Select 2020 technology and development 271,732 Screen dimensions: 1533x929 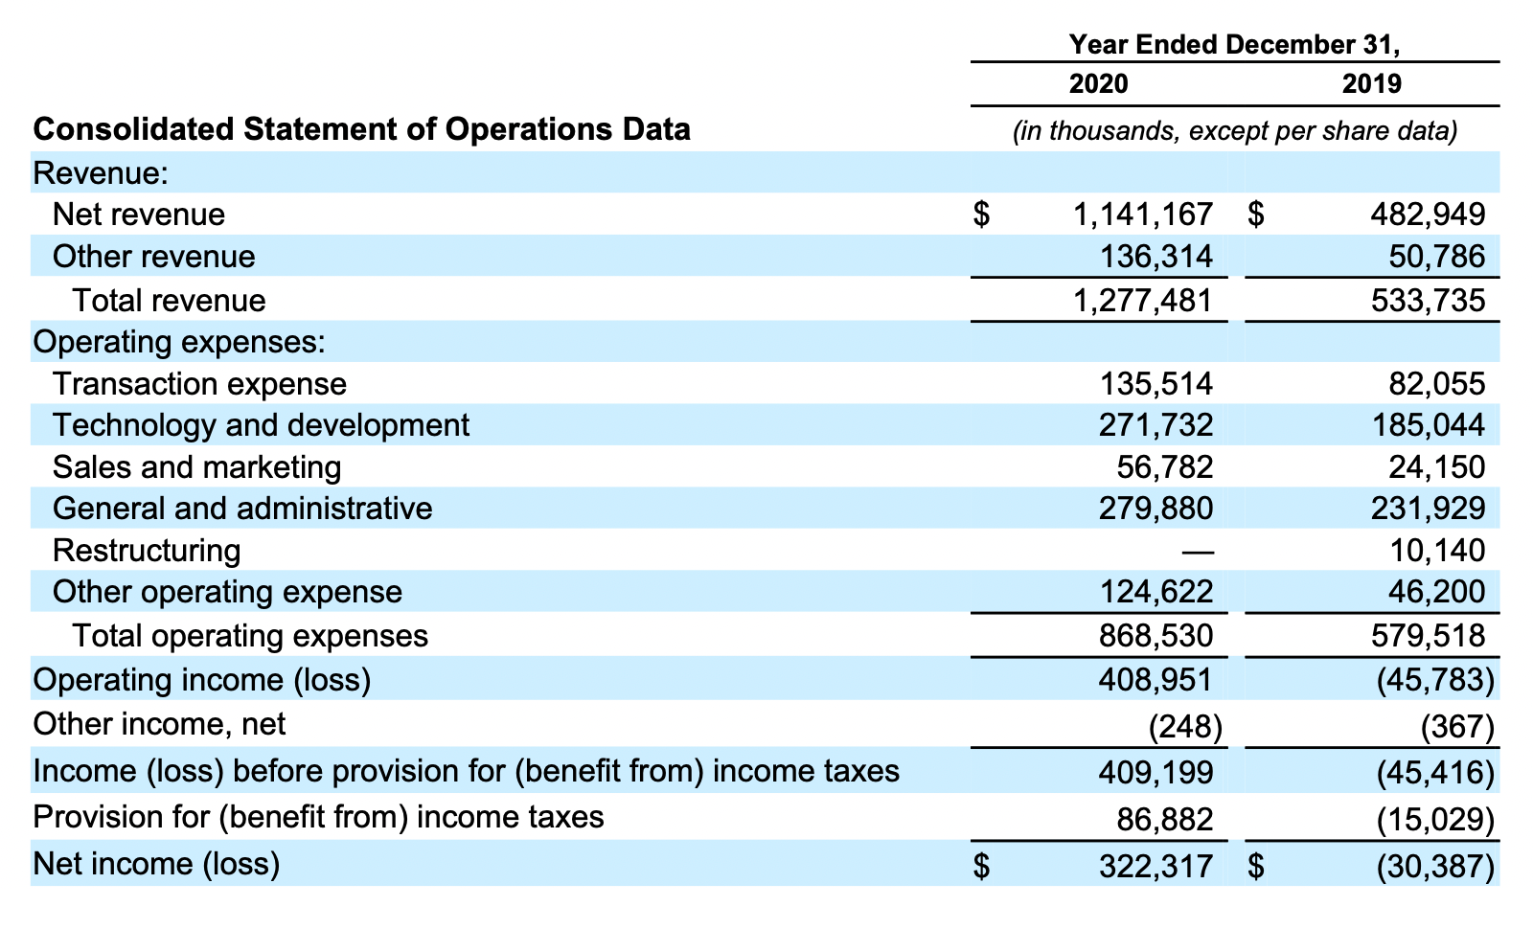coord(1155,424)
